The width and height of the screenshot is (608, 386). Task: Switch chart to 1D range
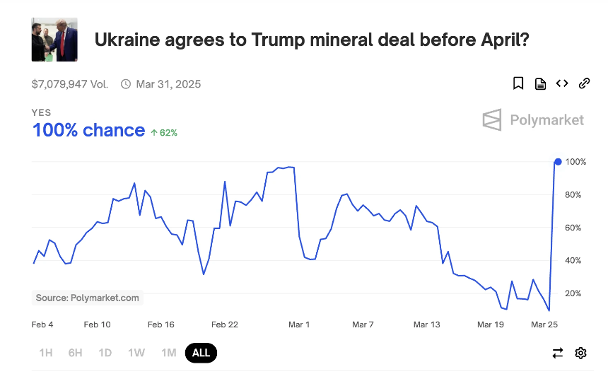(105, 353)
